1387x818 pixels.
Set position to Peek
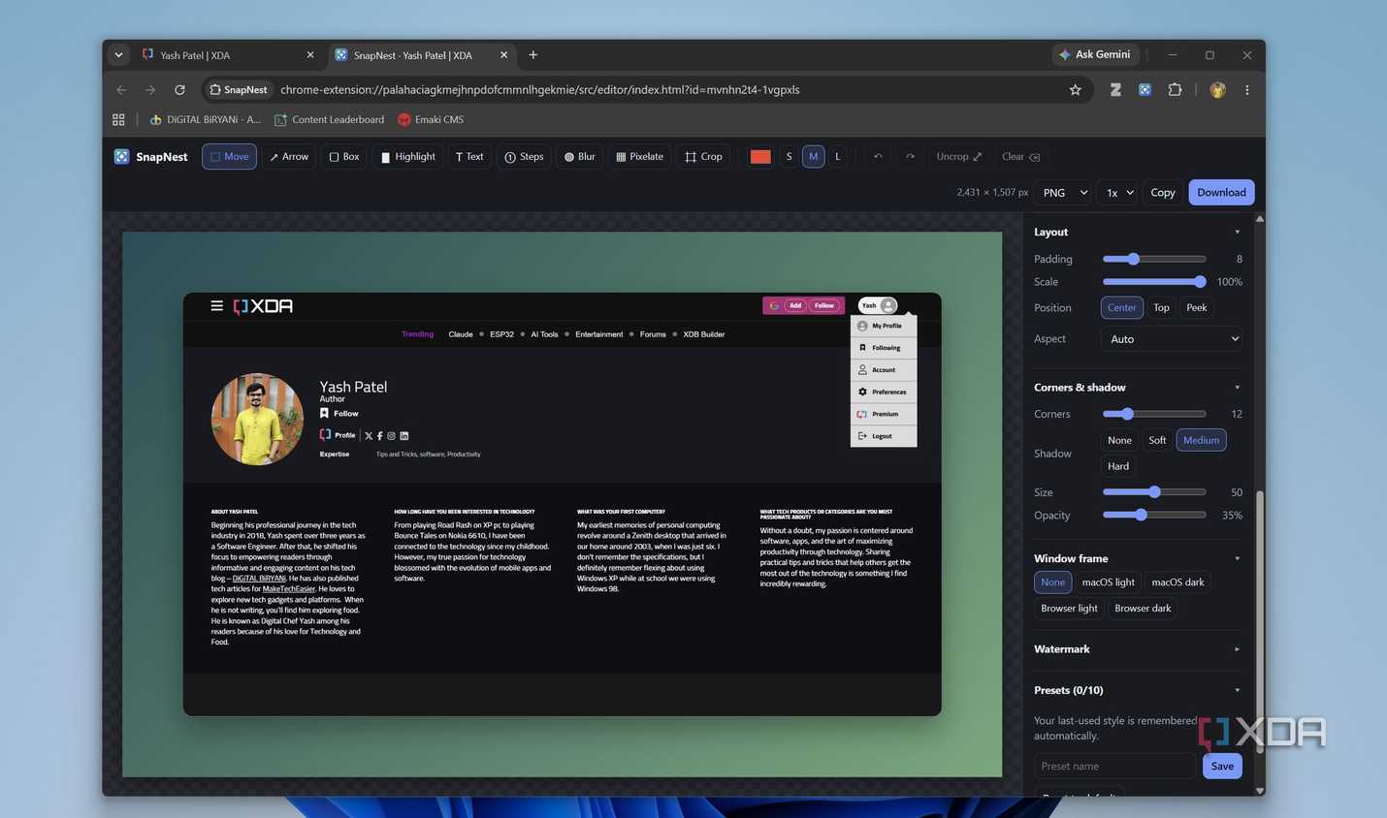click(1197, 307)
